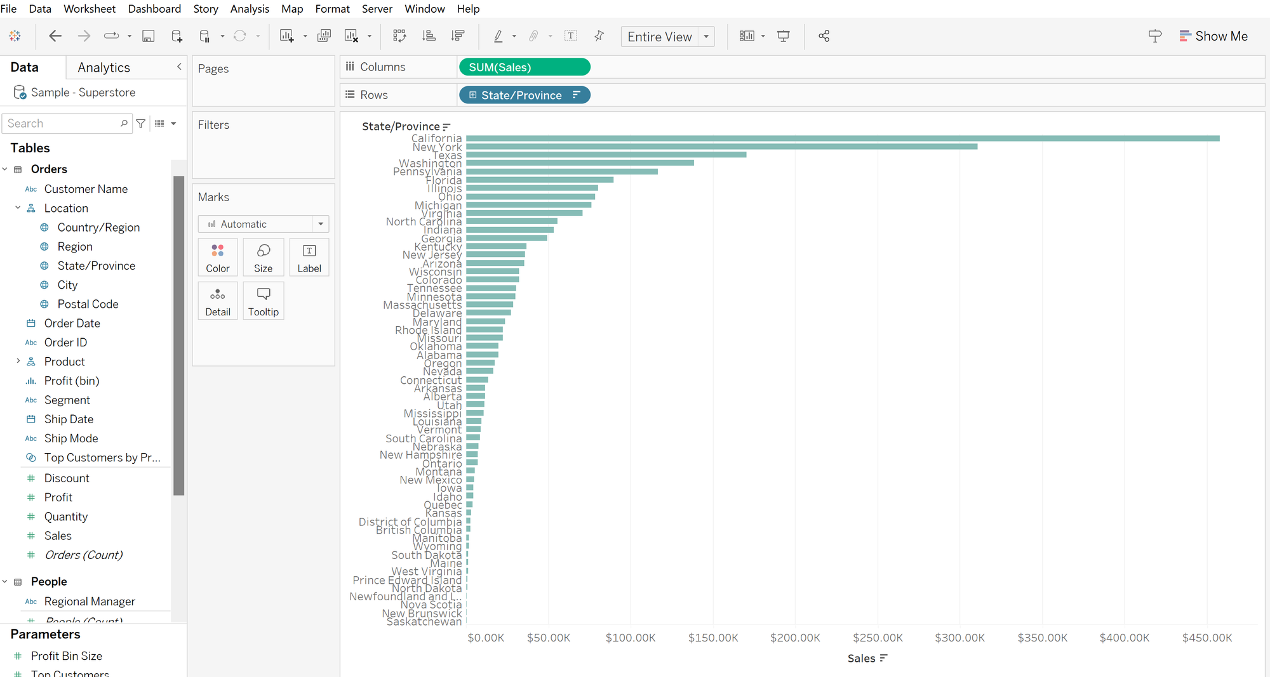Click the data pane vertical scrollbar
This screenshot has height=677, width=1270.
pyautogui.click(x=178, y=335)
